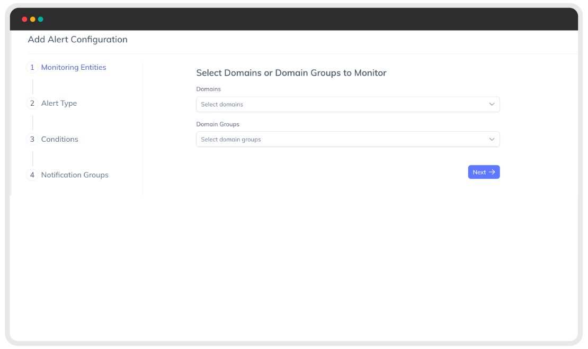Click the step 3 number circle

pos(32,139)
